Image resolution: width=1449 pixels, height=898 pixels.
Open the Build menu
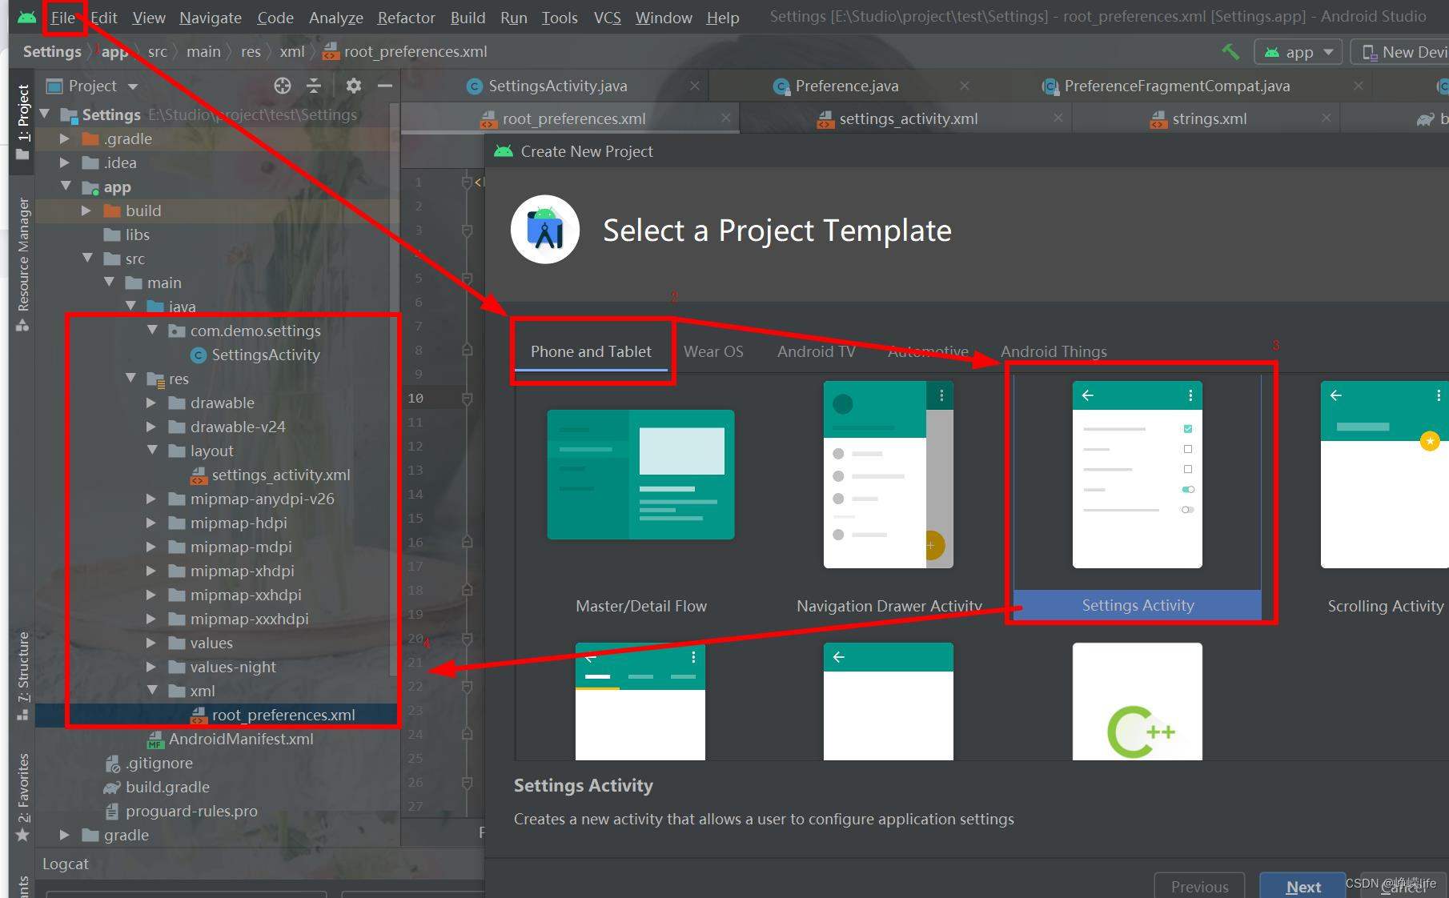(468, 18)
